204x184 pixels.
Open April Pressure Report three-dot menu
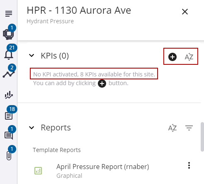(x=189, y=165)
